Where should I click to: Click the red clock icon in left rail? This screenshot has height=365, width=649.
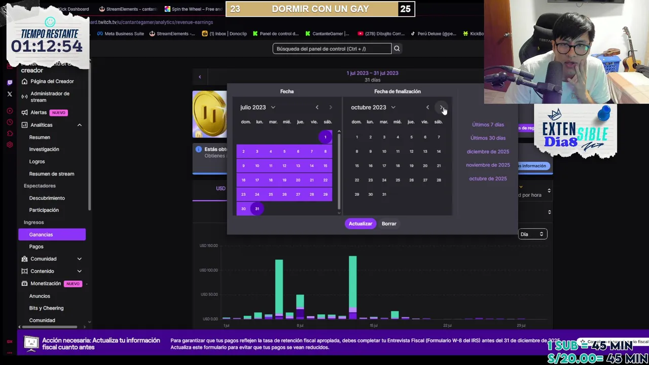10,122
